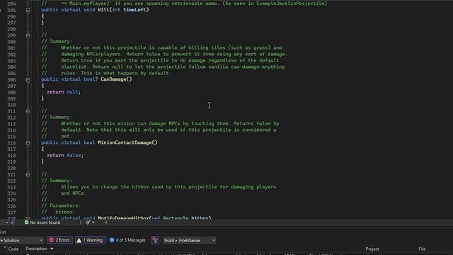Collapse the Kill method at line 295
This screenshot has height=255, width=453.
[x=28, y=10]
